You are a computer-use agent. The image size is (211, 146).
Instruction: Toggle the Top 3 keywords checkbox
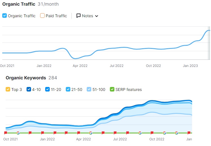pyautogui.click(x=8, y=90)
